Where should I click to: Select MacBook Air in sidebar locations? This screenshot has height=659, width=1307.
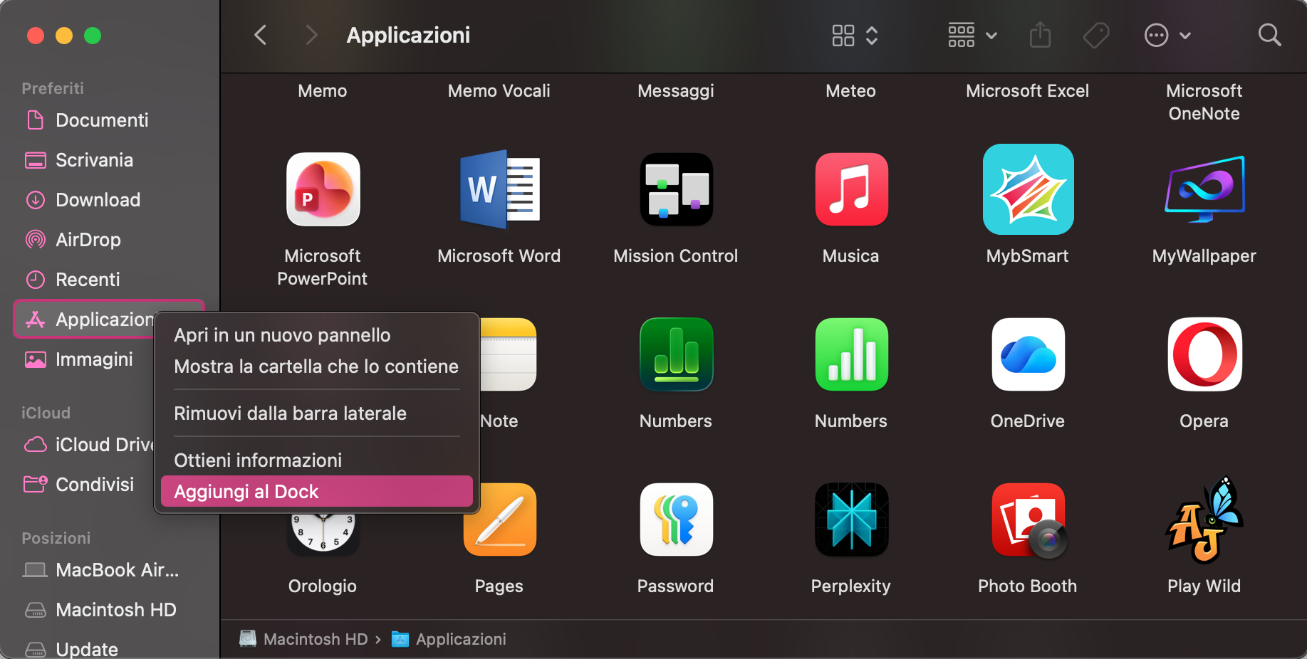pyautogui.click(x=110, y=570)
